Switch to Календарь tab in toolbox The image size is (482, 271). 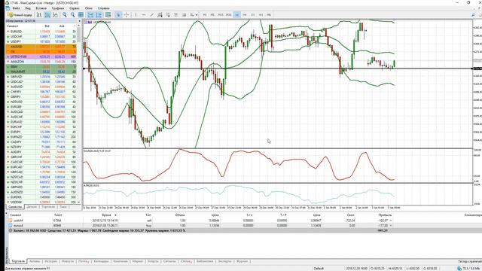point(101,261)
